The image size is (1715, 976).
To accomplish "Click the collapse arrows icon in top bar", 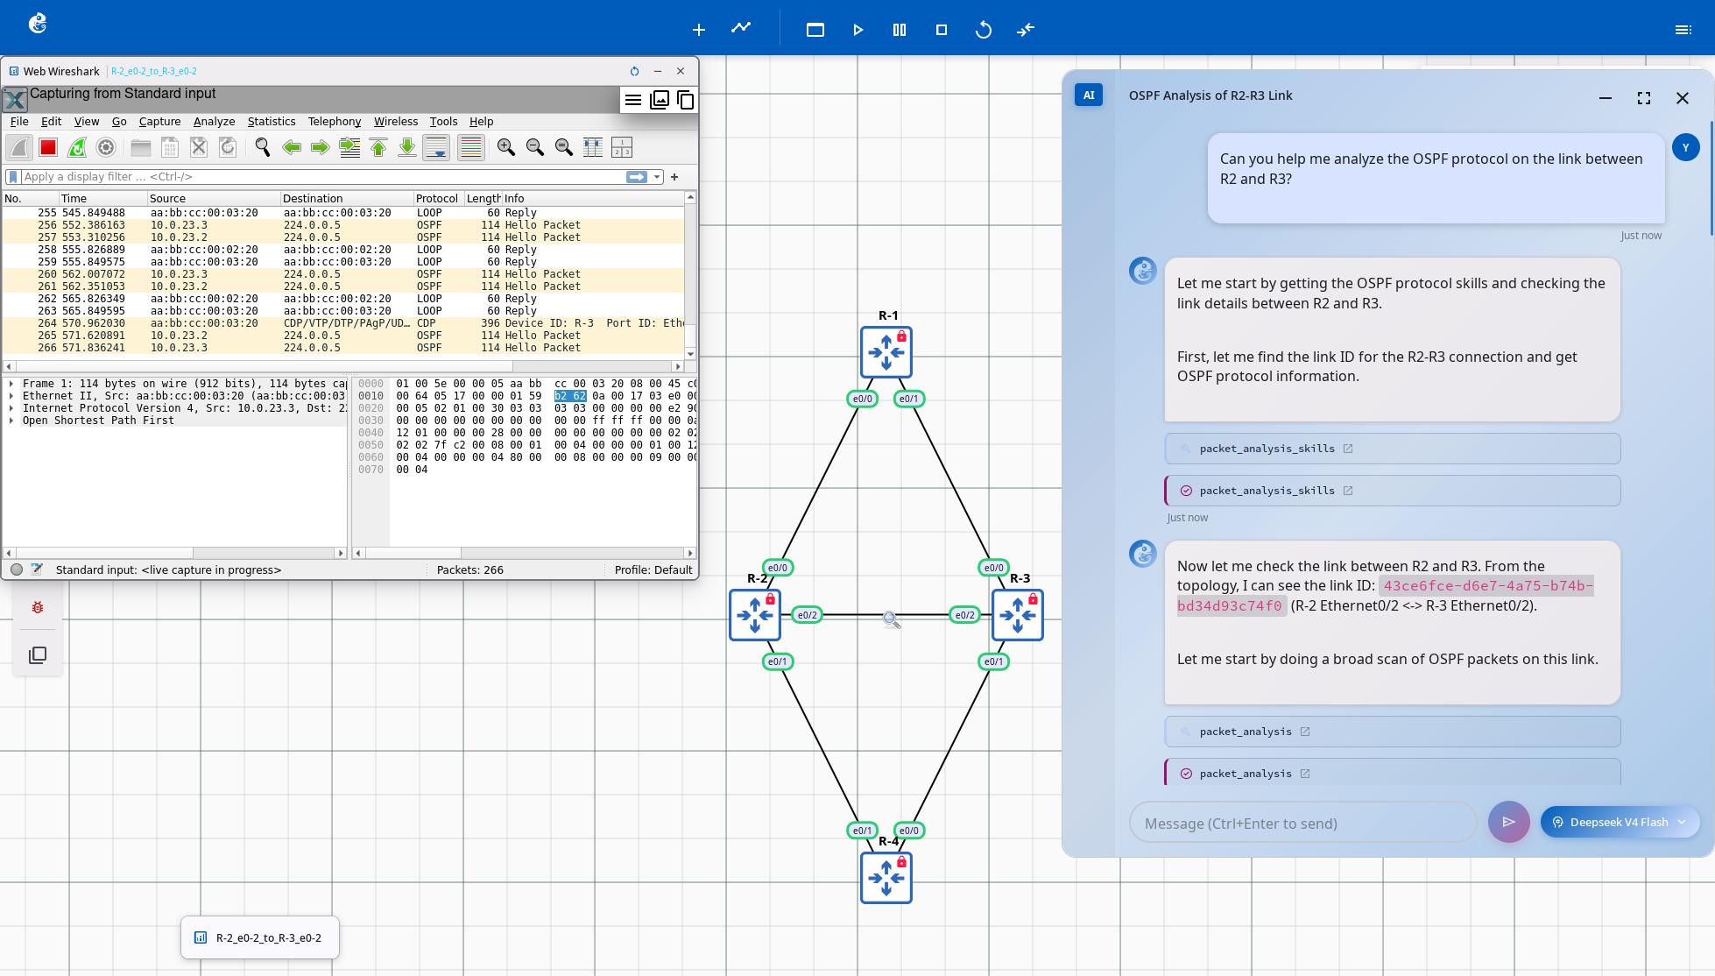I will coord(1026,30).
